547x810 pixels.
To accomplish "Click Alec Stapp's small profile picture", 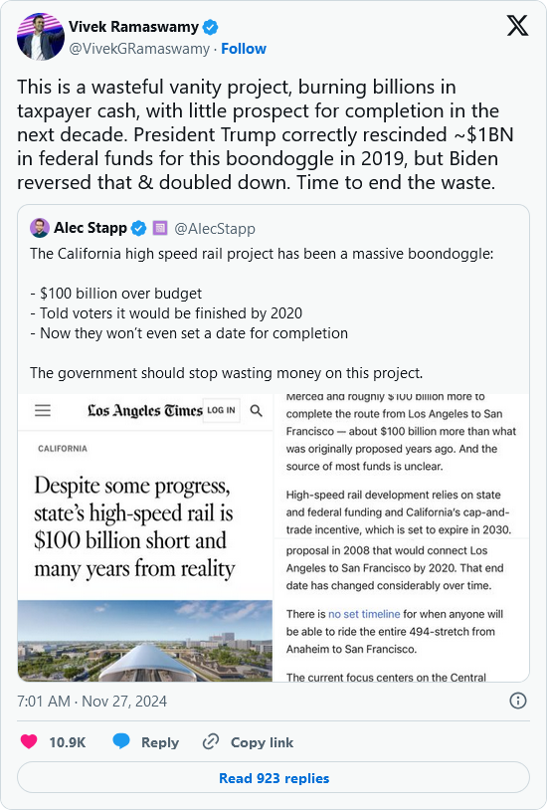I will point(40,228).
